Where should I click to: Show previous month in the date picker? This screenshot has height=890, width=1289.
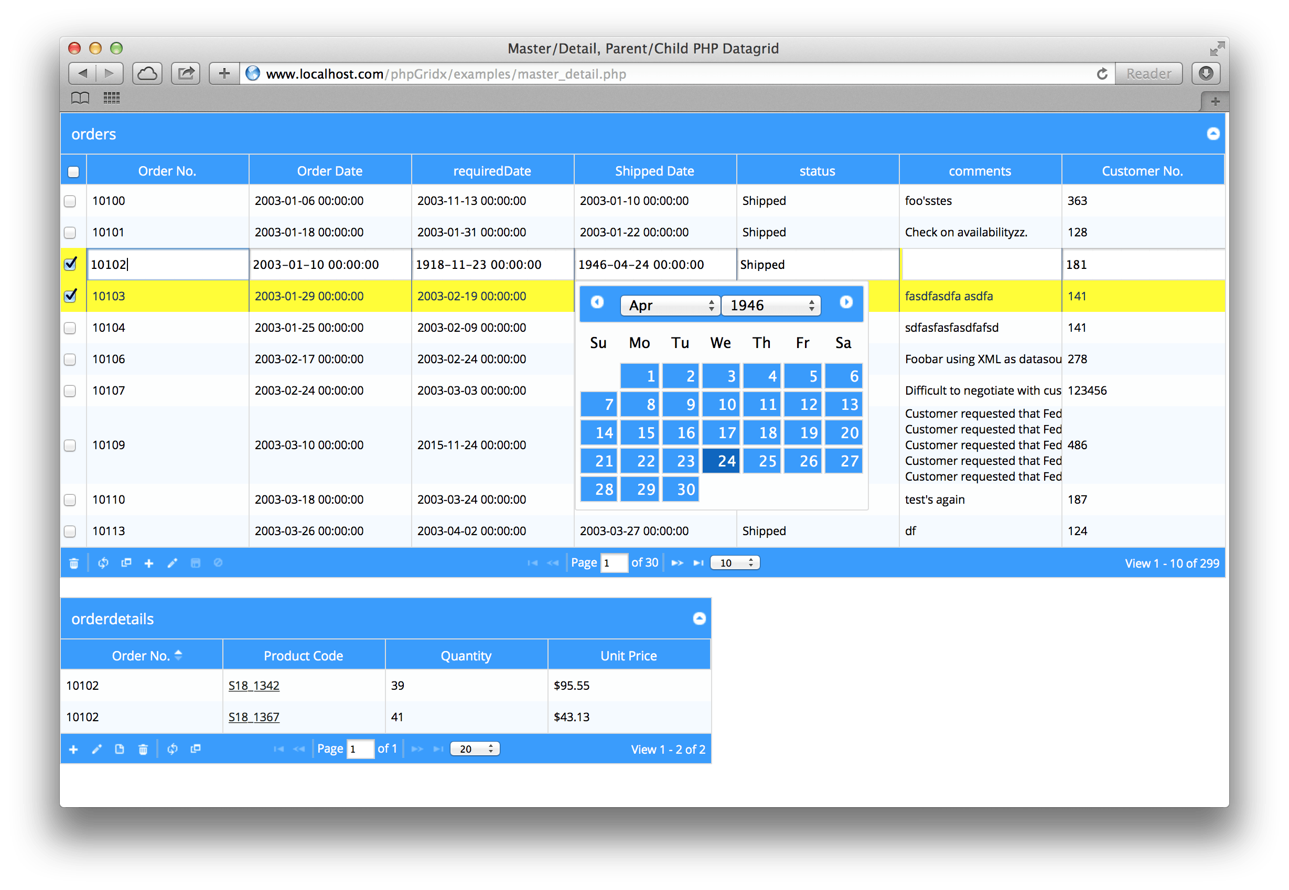(597, 302)
